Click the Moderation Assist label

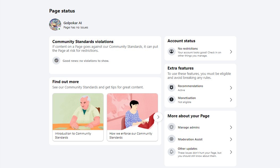pyautogui.click(x=190, y=139)
